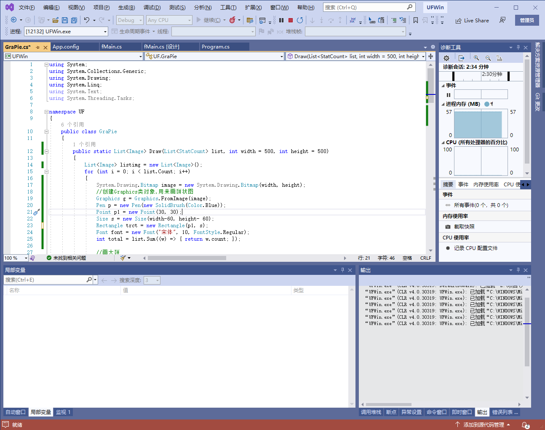
Task: Switch to the App.config tab
Action: tap(66, 47)
